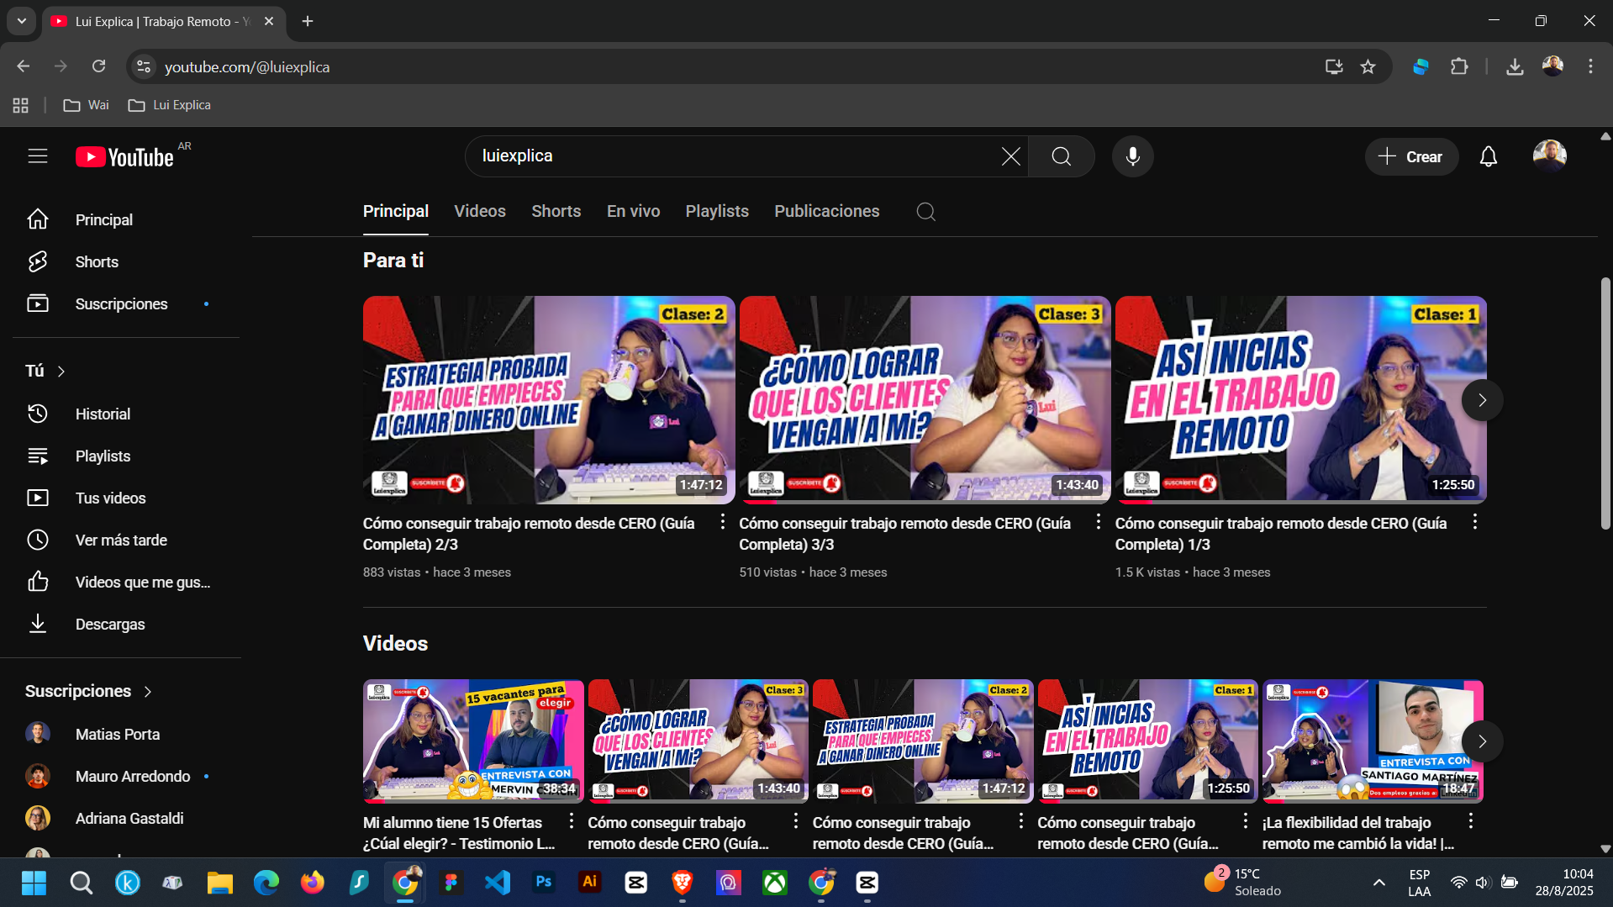Go to YouTube home via logo
The width and height of the screenshot is (1613, 907).
[x=125, y=157]
